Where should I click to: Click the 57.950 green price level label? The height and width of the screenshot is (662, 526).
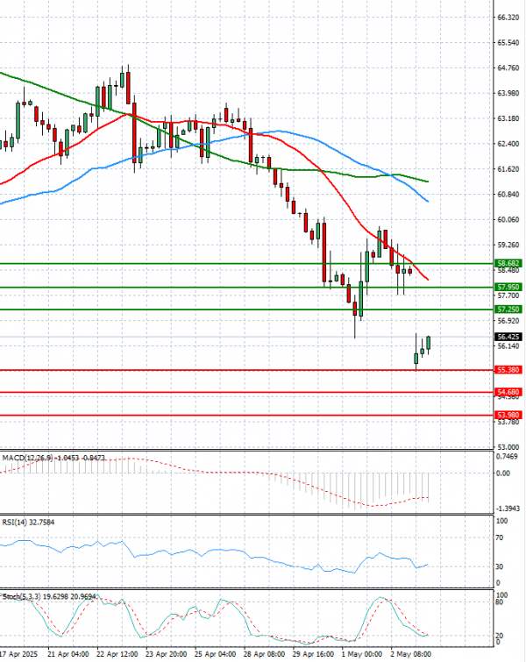(508, 287)
